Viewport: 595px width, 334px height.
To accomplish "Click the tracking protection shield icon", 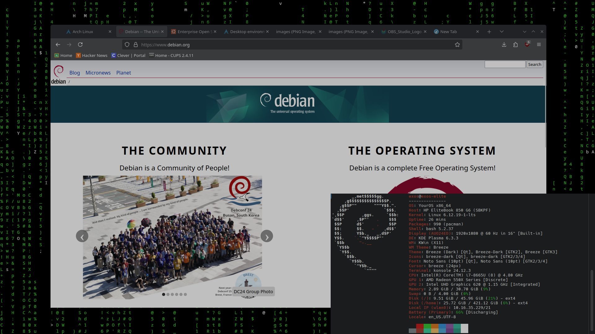I will click(x=127, y=45).
